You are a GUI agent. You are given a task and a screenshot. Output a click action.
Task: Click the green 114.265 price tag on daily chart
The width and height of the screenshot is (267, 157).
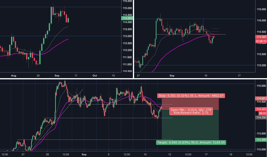[x=127, y=18]
